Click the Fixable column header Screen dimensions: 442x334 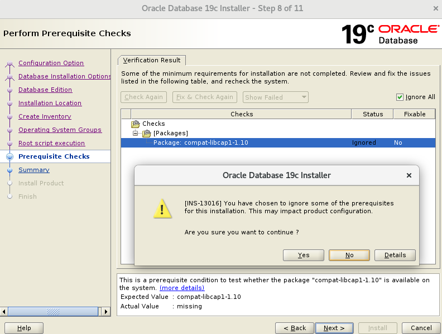point(414,114)
